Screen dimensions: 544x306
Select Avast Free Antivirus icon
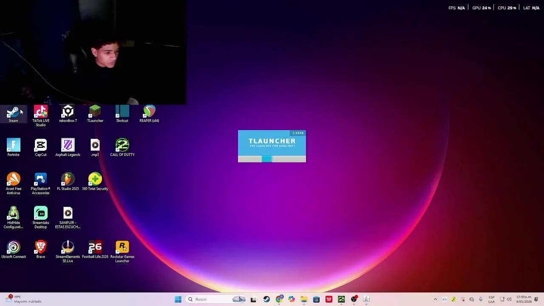(13, 184)
